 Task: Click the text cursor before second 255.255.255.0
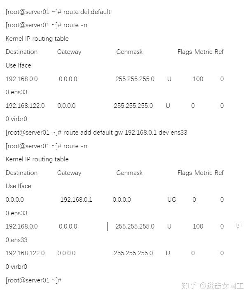coord(107,226)
